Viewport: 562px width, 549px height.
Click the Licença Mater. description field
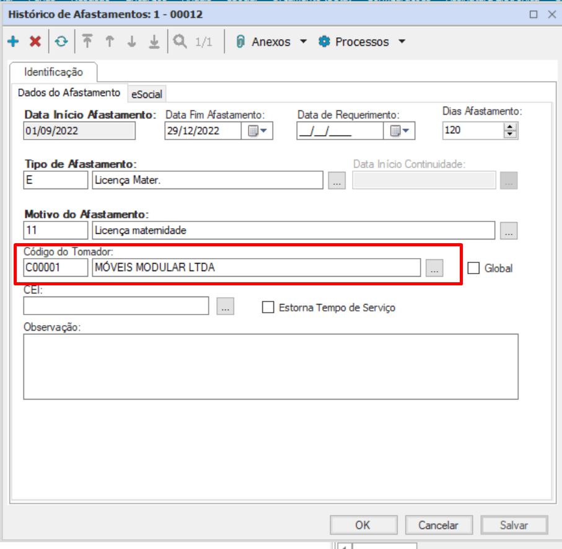(x=208, y=180)
